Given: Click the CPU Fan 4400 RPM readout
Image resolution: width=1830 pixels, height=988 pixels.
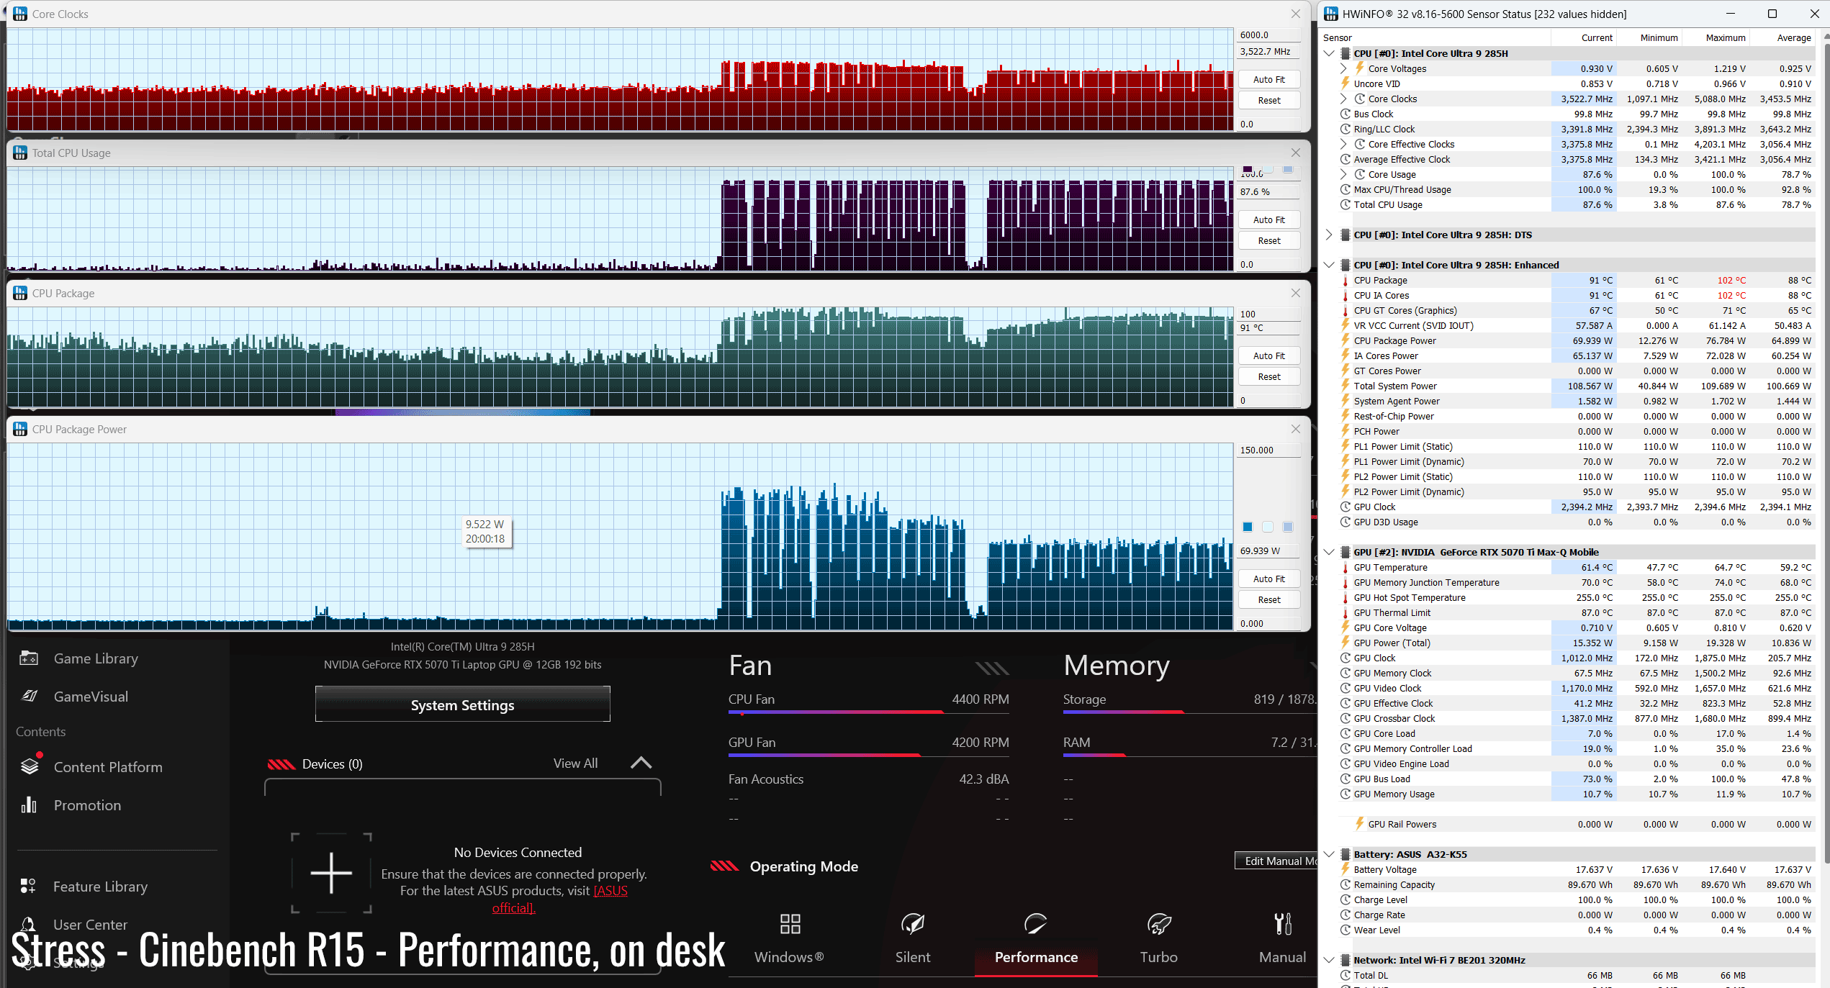Looking at the screenshot, I should point(980,699).
